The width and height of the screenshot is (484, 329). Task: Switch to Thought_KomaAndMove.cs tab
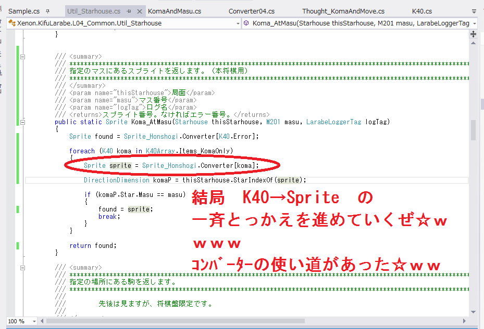tap(343, 11)
